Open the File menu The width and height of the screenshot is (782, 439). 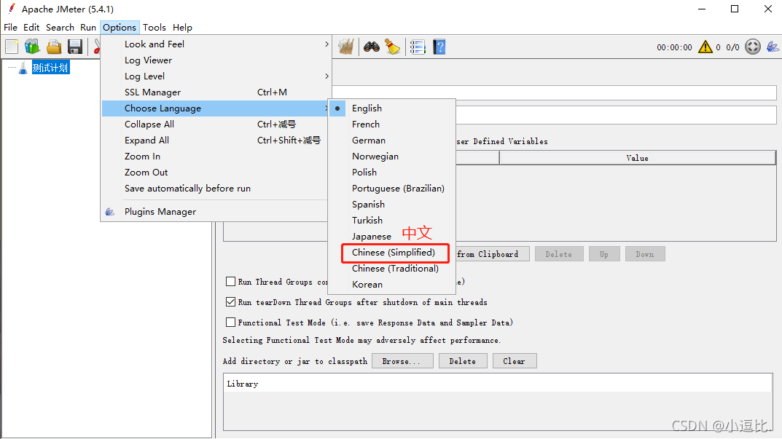pos(10,28)
